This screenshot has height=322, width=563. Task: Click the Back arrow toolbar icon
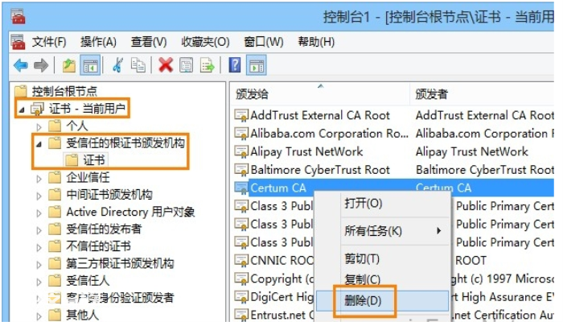[x=20, y=65]
